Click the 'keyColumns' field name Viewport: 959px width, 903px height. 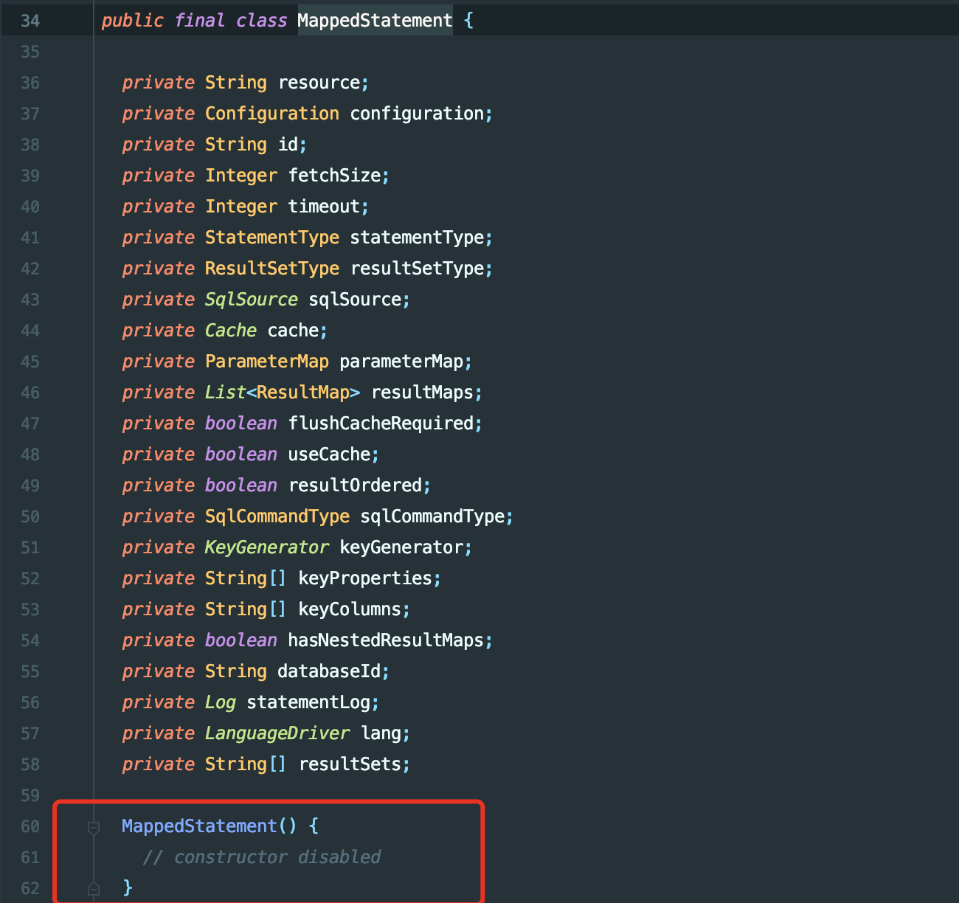pyautogui.click(x=350, y=609)
